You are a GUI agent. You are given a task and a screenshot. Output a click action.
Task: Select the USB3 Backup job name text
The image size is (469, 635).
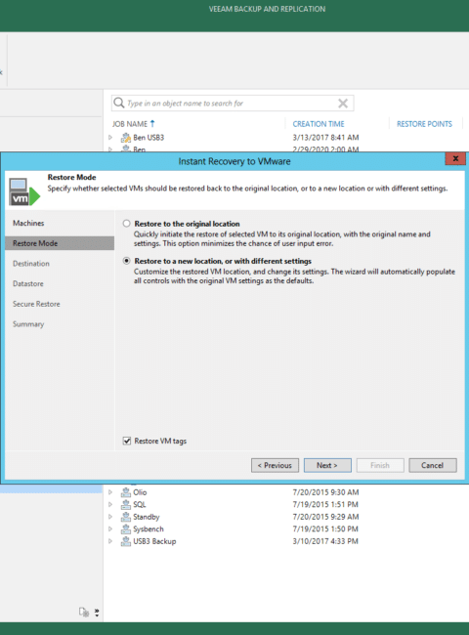(154, 541)
